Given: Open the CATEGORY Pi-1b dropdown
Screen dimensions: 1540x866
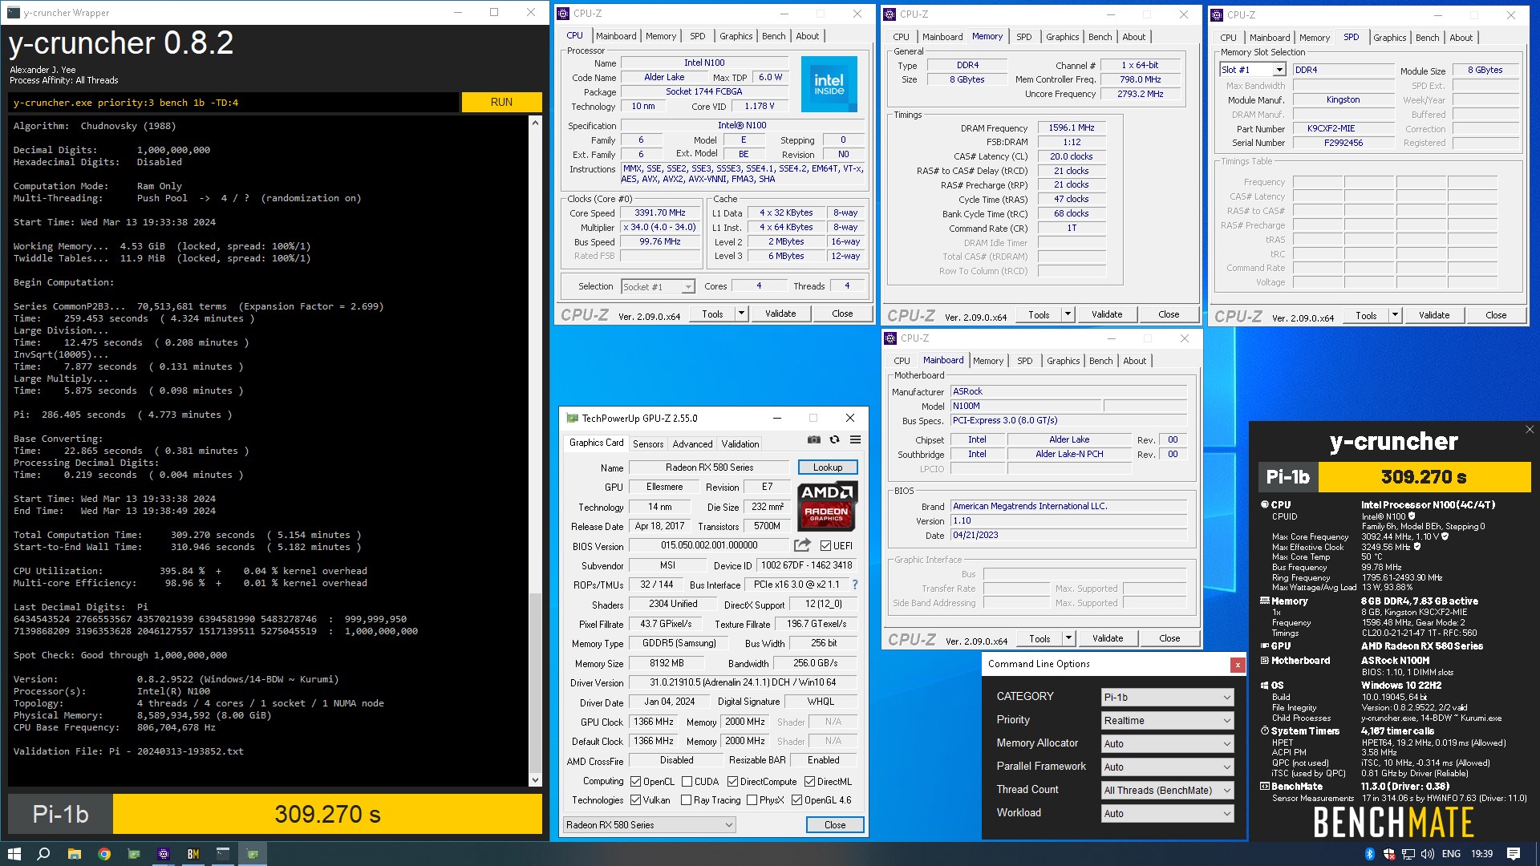Looking at the screenshot, I should [x=1167, y=698].
